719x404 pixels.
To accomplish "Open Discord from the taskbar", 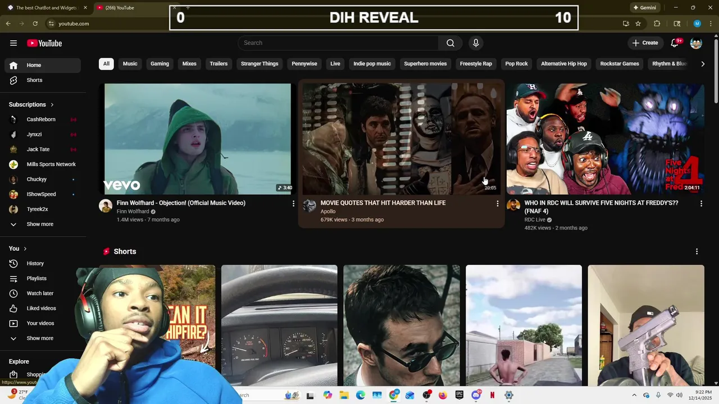I will (x=476, y=395).
